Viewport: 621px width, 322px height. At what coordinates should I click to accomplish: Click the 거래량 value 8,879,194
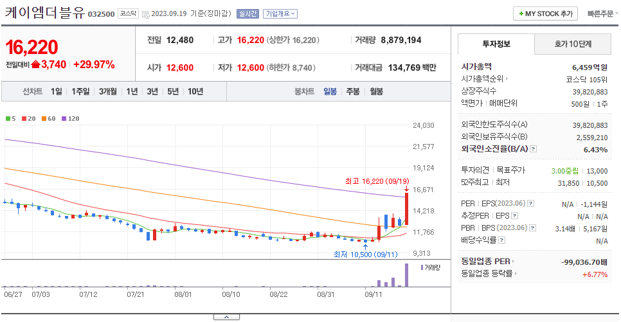pos(401,40)
